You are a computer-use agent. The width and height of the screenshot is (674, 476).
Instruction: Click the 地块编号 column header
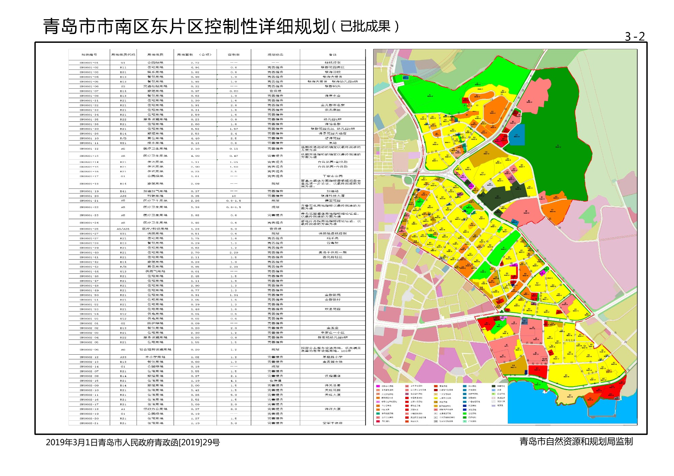tap(89, 55)
